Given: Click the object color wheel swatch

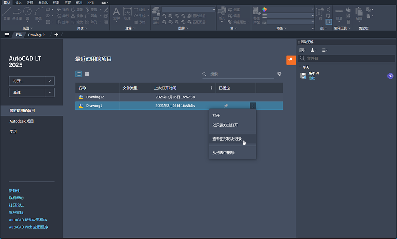Looking at the screenshot, I should pos(265,9).
